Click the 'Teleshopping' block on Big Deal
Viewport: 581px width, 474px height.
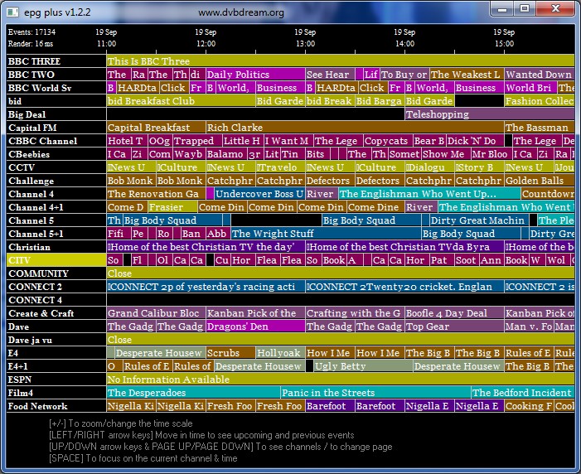point(490,114)
